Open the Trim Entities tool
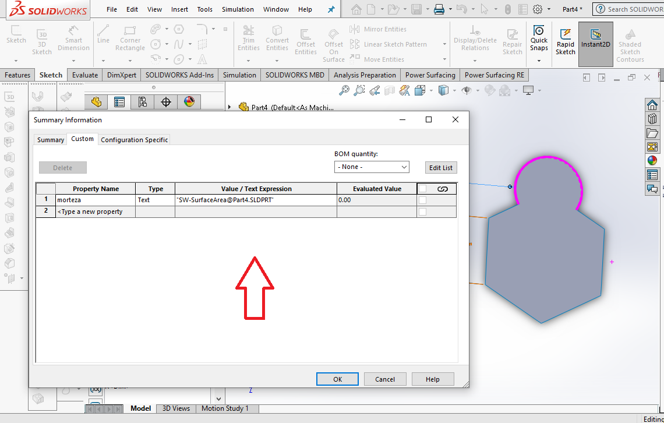 coord(249,37)
